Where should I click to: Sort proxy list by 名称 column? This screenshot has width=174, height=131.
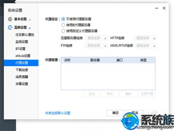[x=68, y=60]
